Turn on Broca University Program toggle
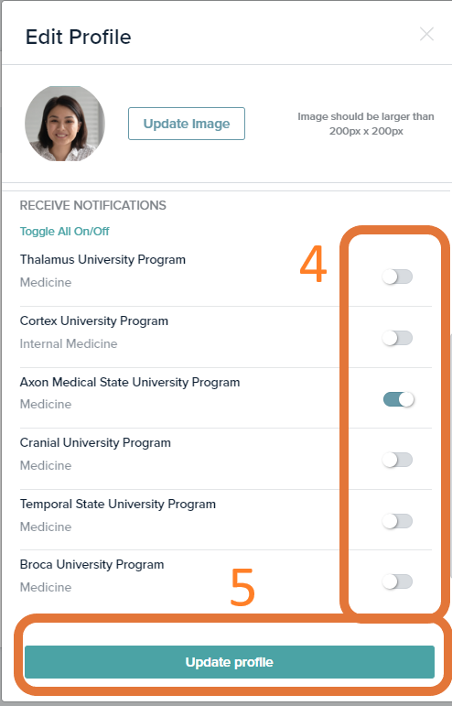452x706 pixels. coord(397,581)
